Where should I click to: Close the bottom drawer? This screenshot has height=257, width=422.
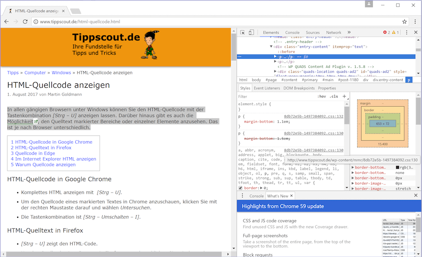tap(416, 195)
